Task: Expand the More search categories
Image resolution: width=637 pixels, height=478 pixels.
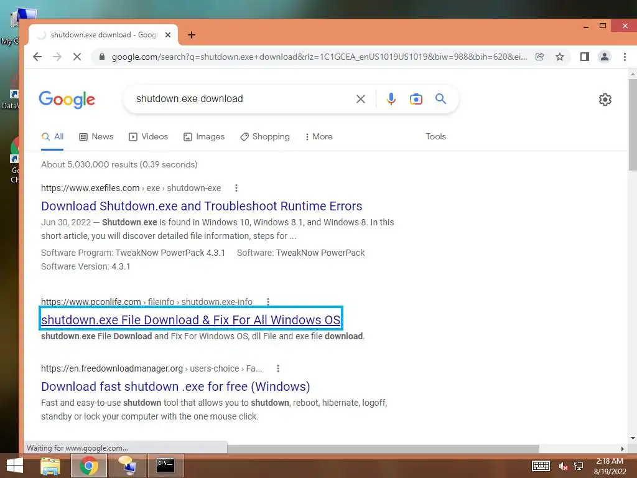Action: [319, 136]
